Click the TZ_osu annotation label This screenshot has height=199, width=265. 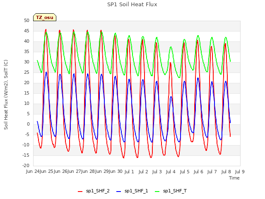pyautogui.click(x=45, y=17)
